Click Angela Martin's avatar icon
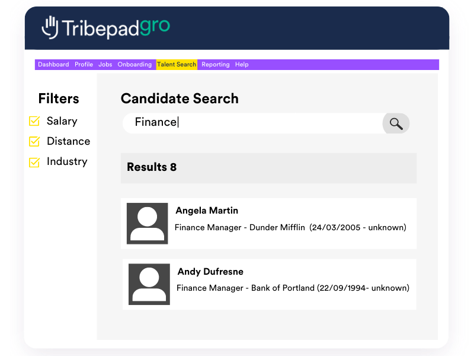The width and height of the screenshot is (474, 356). point(147,223)
